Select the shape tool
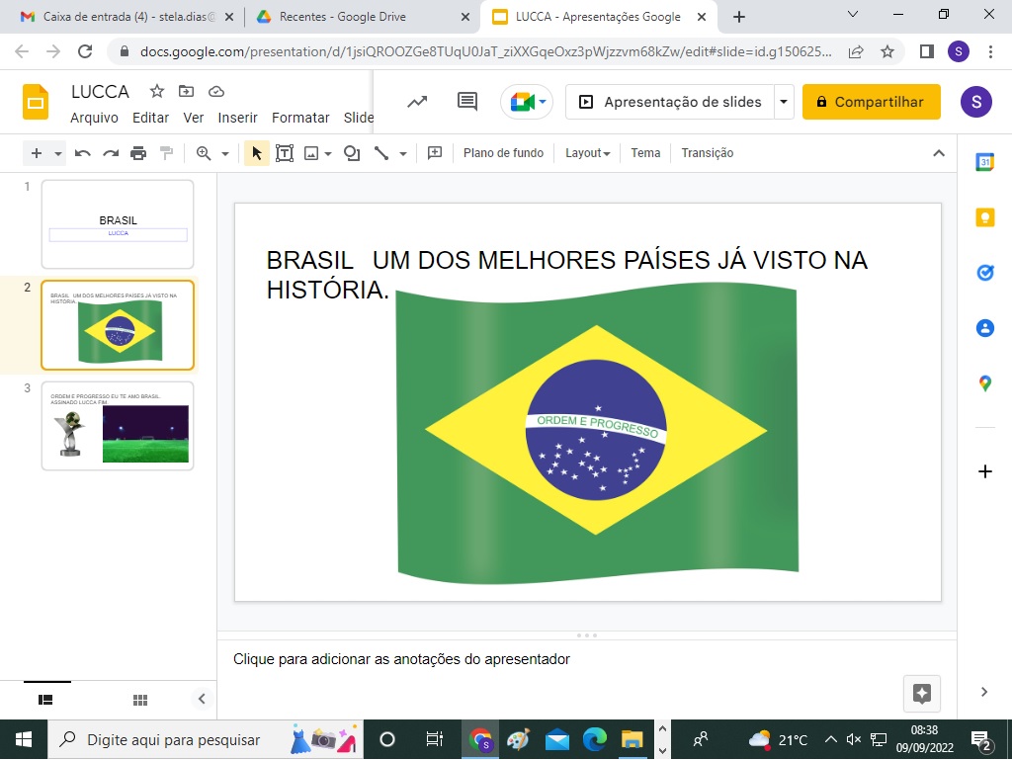Viewport: 1012px width, 760px height. [x=352, y=153]
